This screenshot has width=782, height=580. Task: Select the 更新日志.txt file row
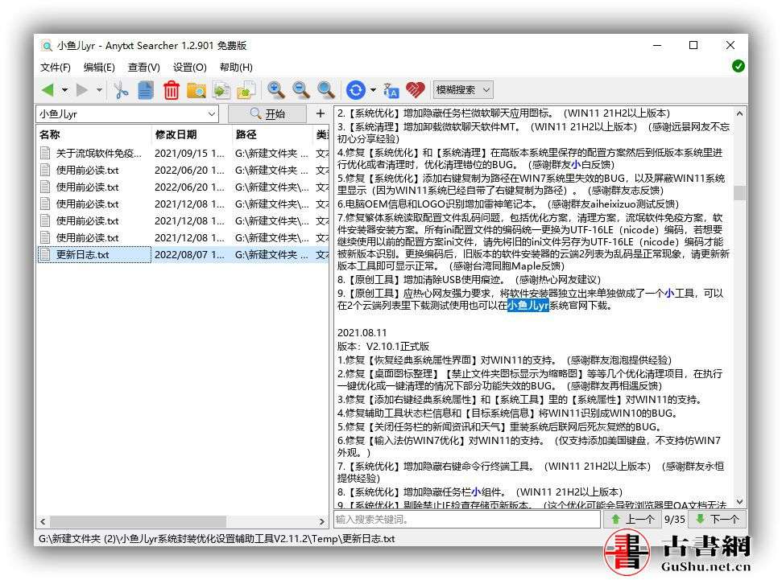182,255
